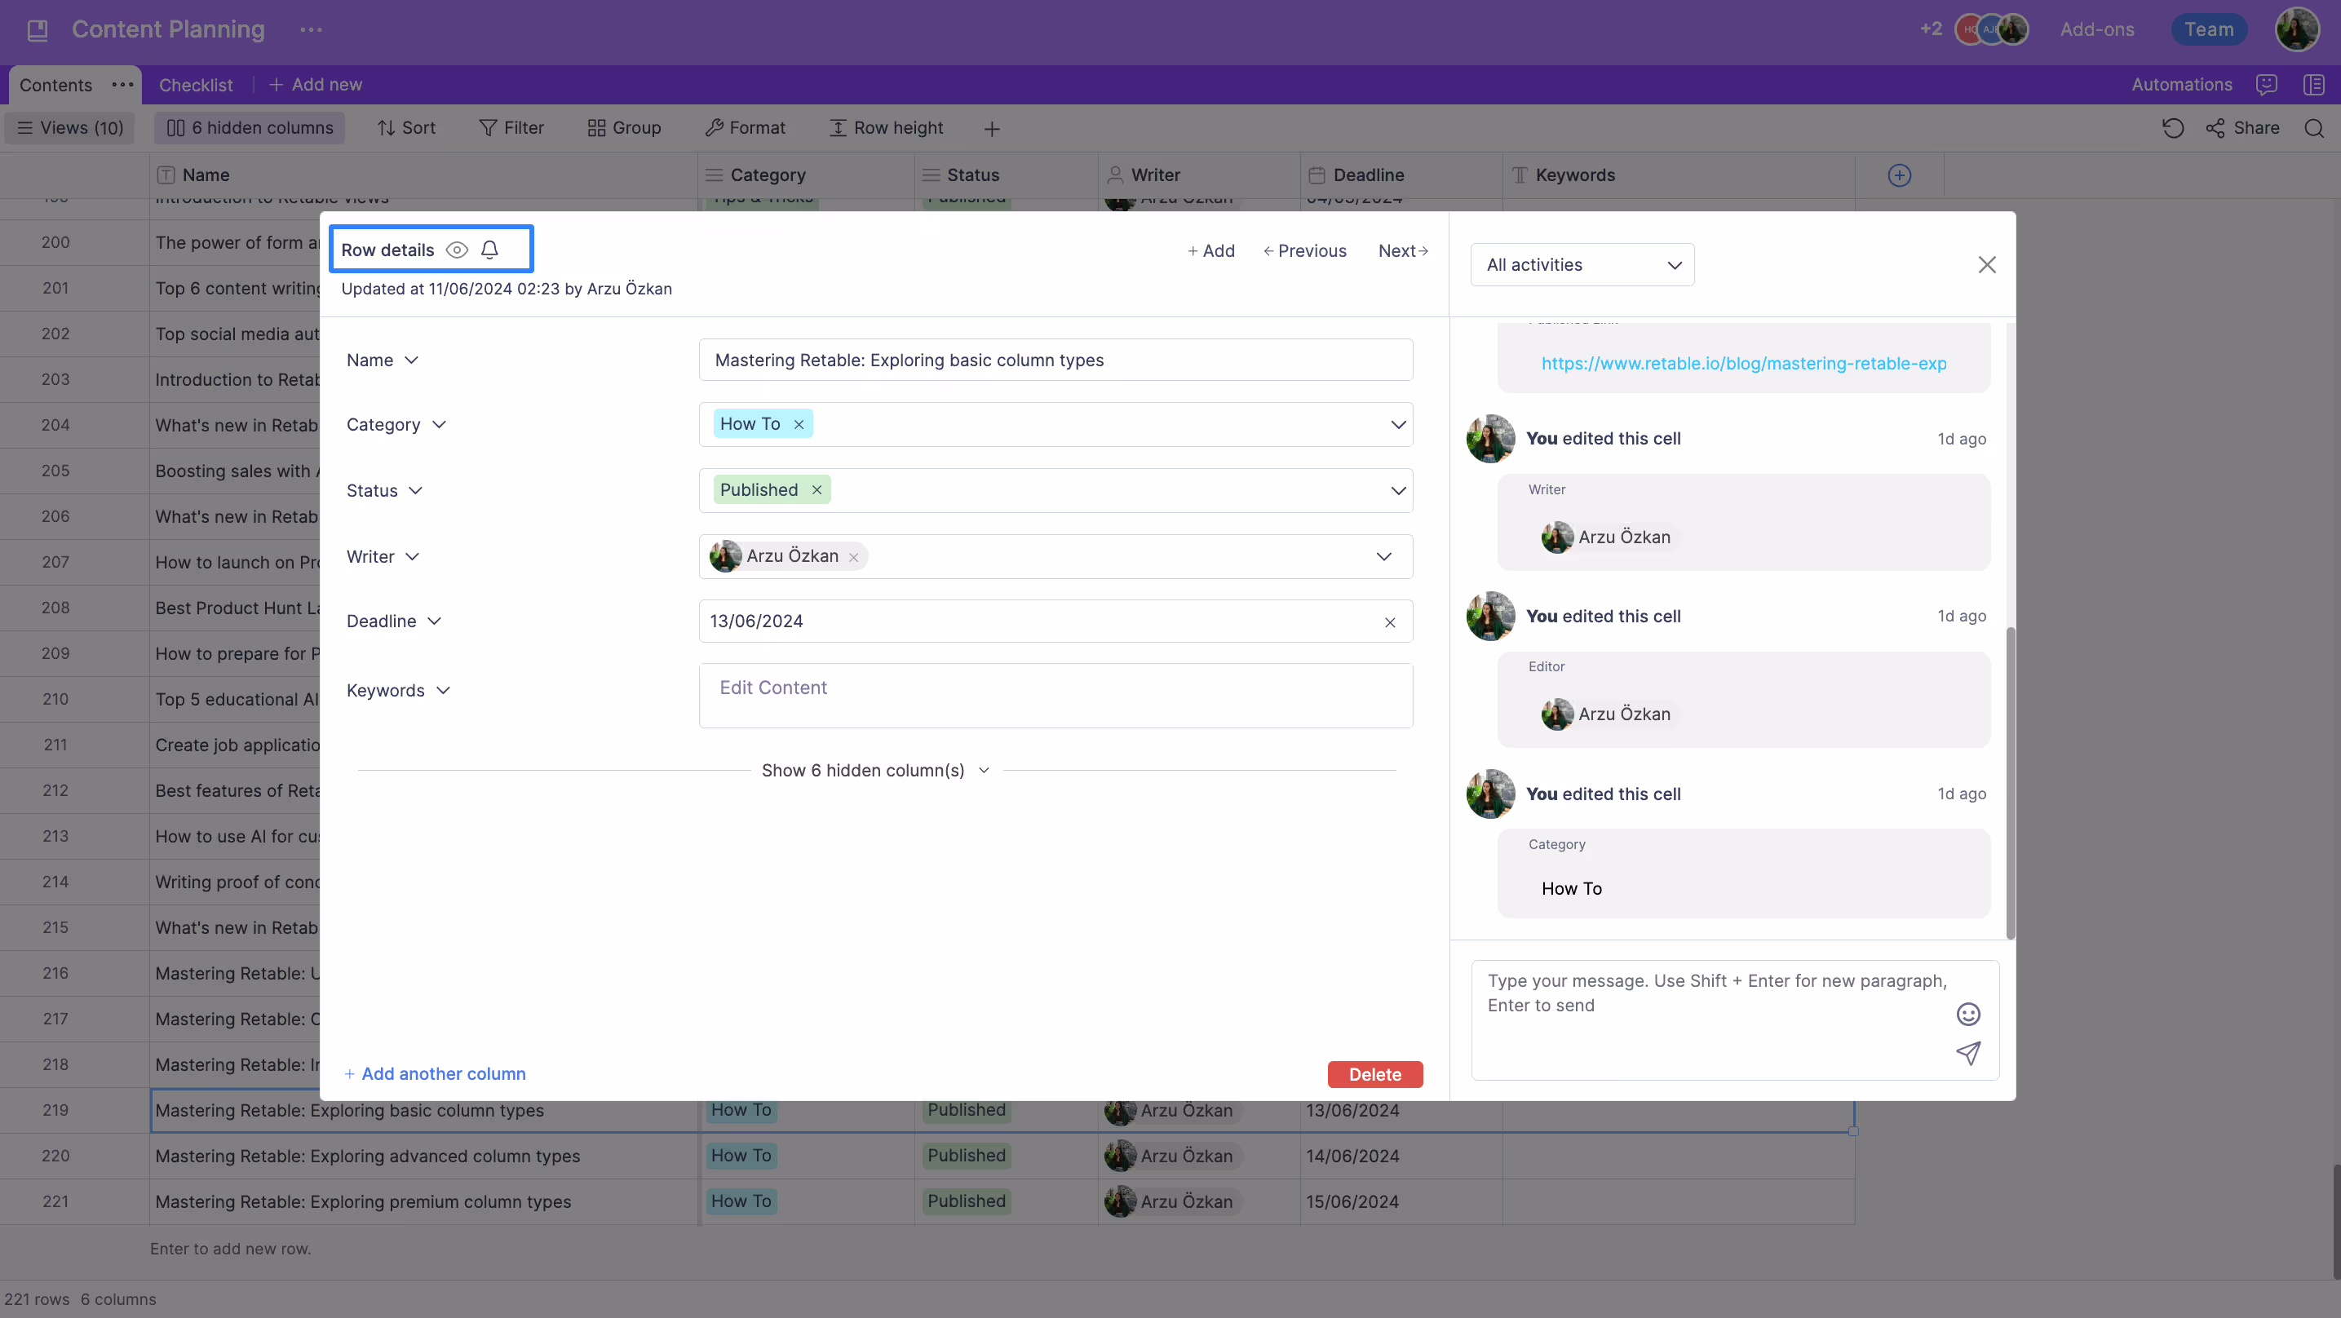
Task: Open the Deadline field label chevron
Action: (x=435, y=621)
